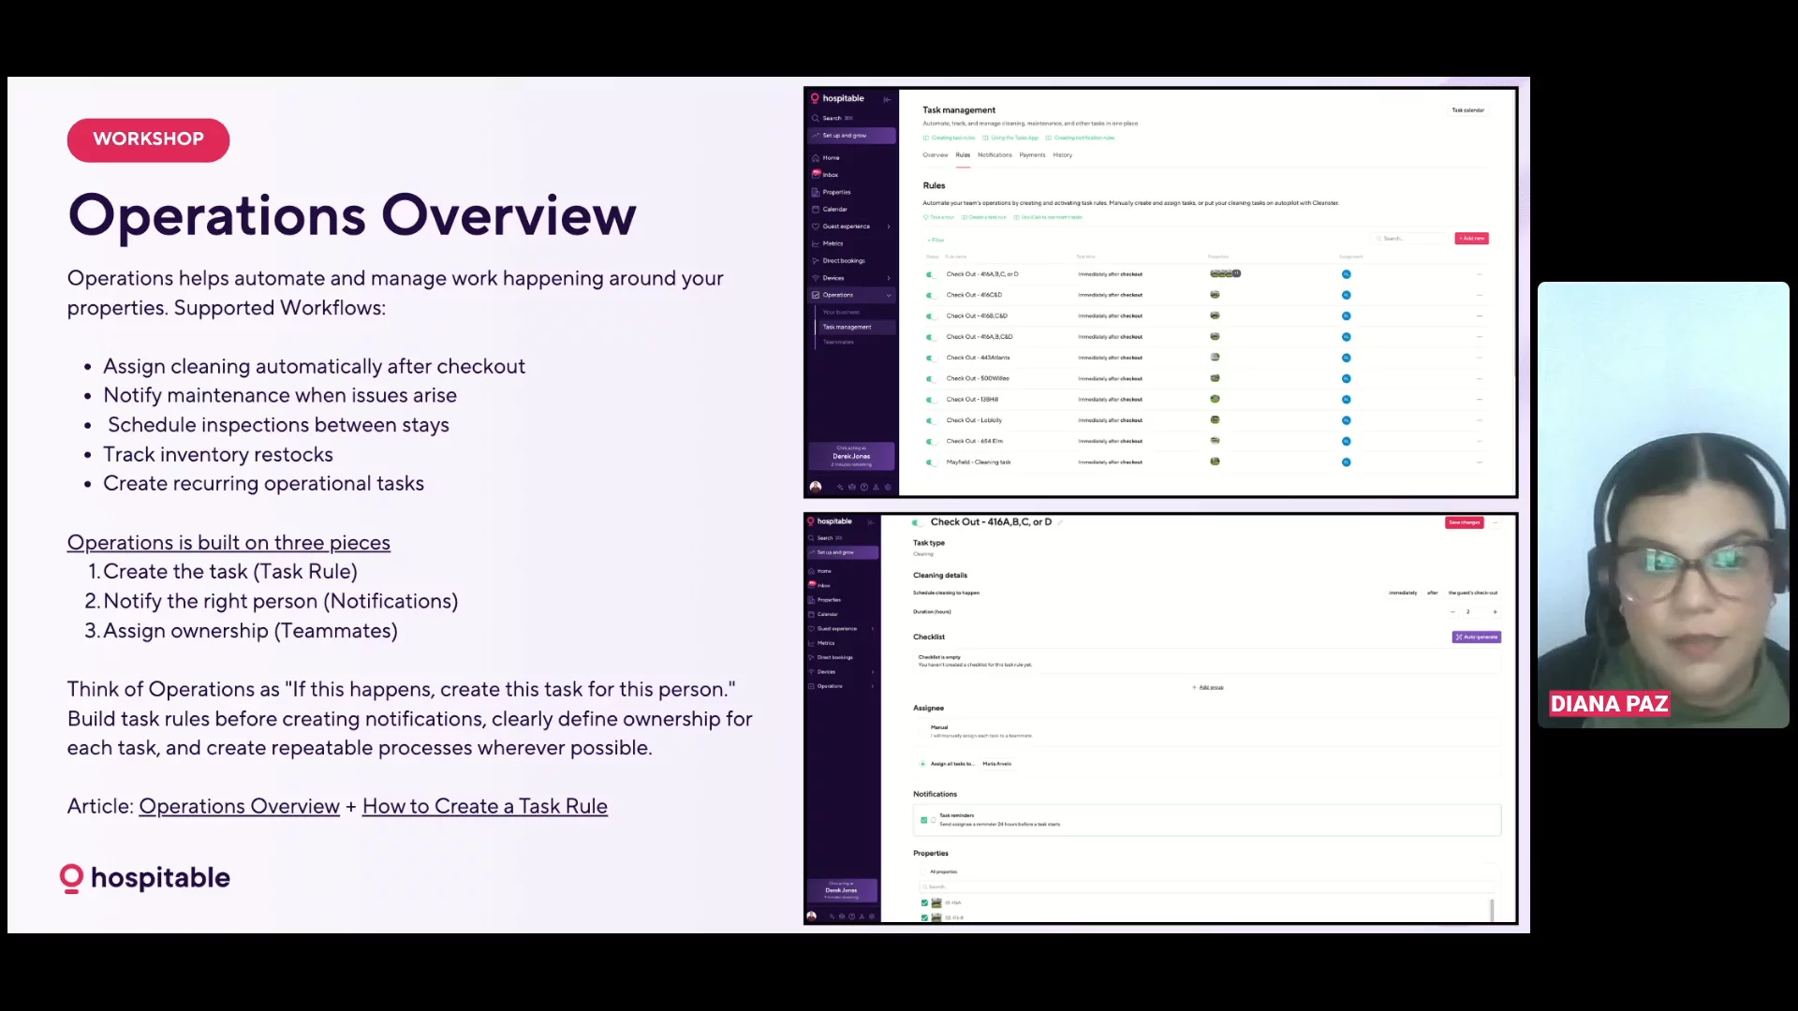Click the Home icon in the top screenshot sidebar

coord(816,158)
